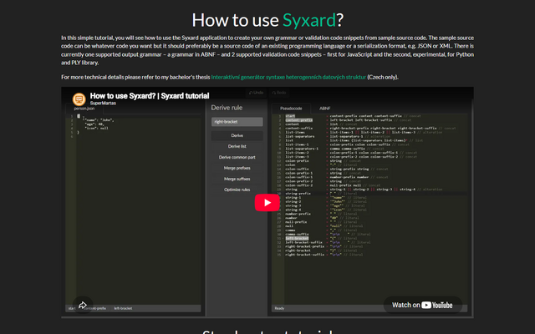Click 'Merge prefixes' in the video preview
This screenshot has width=535, height=334.
pos(237,168)
